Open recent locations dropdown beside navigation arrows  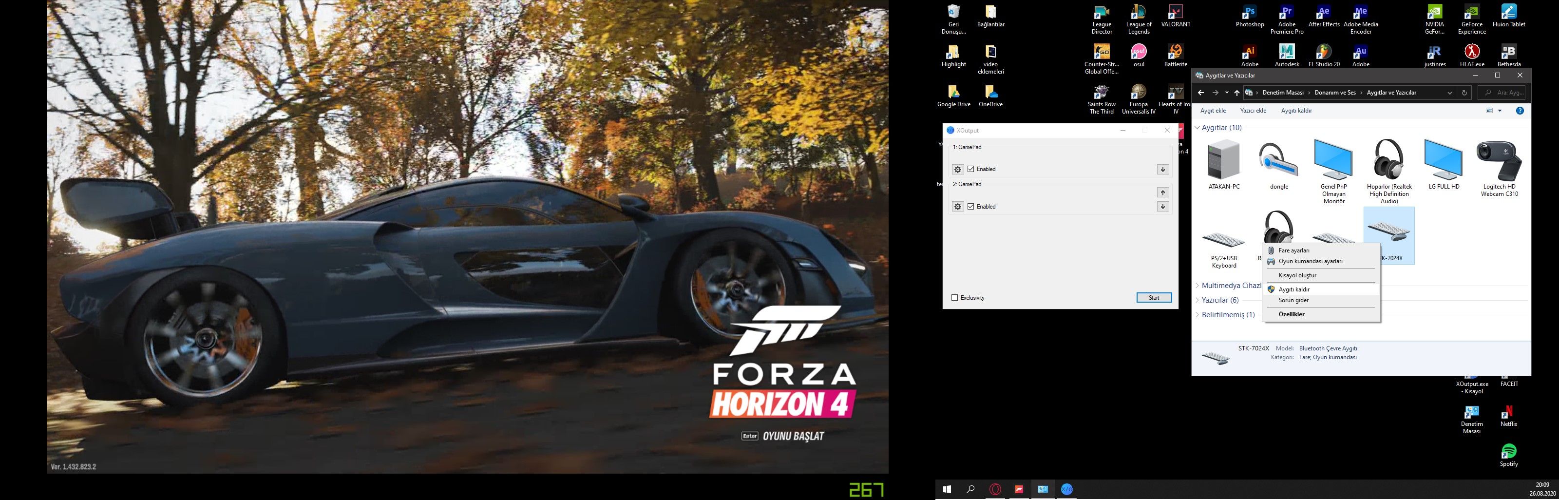pyautogui.click(x=1227, y=93)
